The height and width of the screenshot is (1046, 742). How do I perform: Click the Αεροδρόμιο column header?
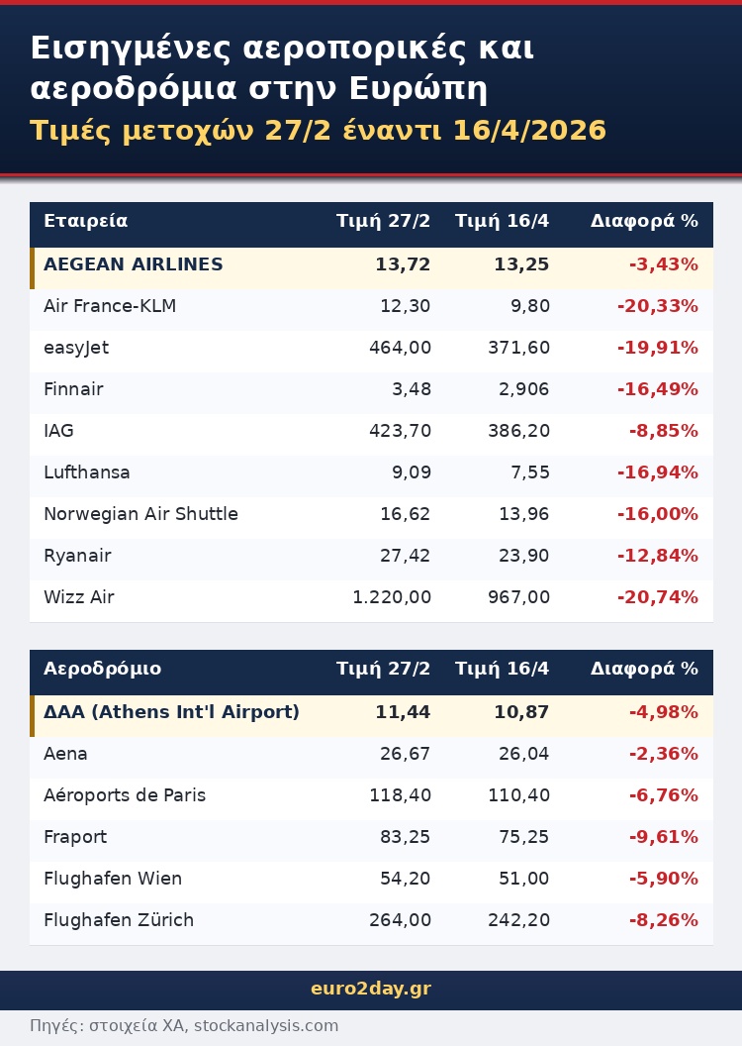tap(102, 669)
